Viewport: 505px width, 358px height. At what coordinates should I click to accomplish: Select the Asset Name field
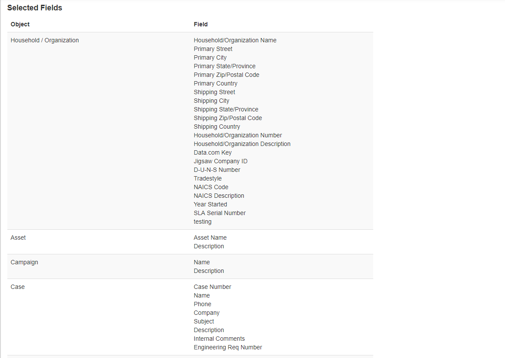click(210, 238)
